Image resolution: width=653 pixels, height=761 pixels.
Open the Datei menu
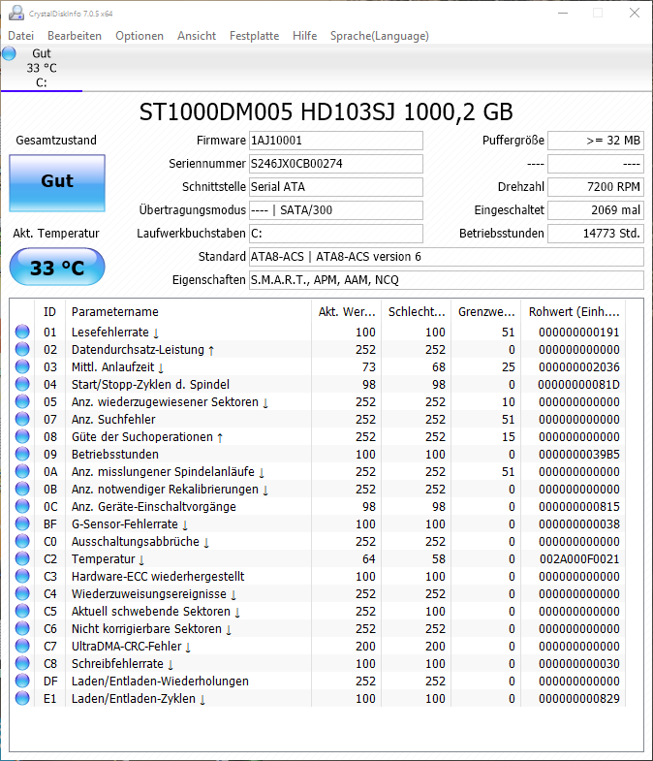[x=21, y=36]
